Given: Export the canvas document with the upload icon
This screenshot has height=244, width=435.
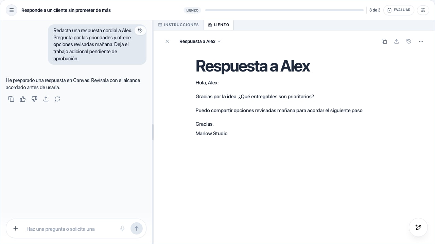Looking at the screenshot, I should [397, 41].
